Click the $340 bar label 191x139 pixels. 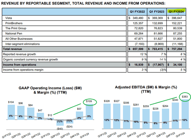tap(175, 100)
